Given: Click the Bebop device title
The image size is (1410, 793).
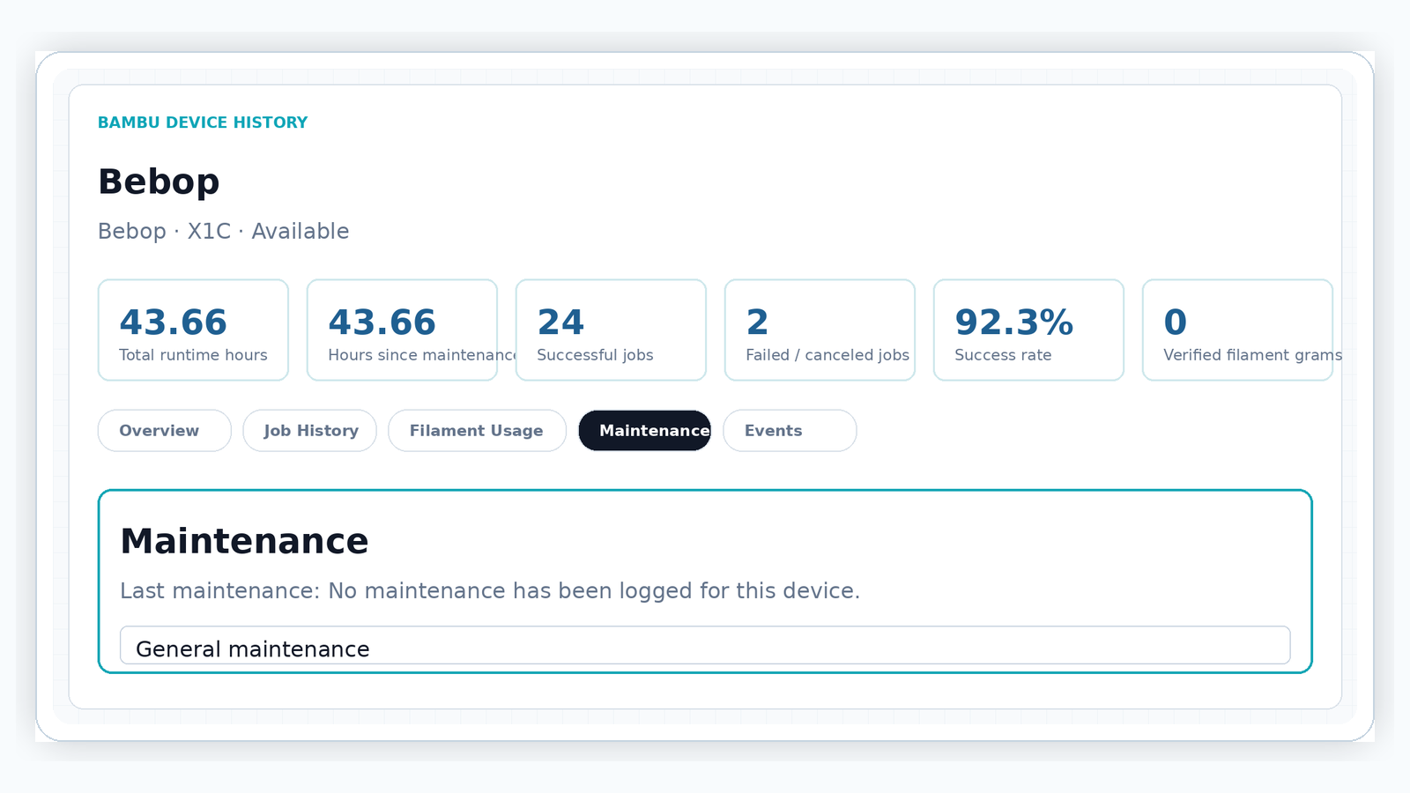Looking at the screenshot, I should point(159,182).
